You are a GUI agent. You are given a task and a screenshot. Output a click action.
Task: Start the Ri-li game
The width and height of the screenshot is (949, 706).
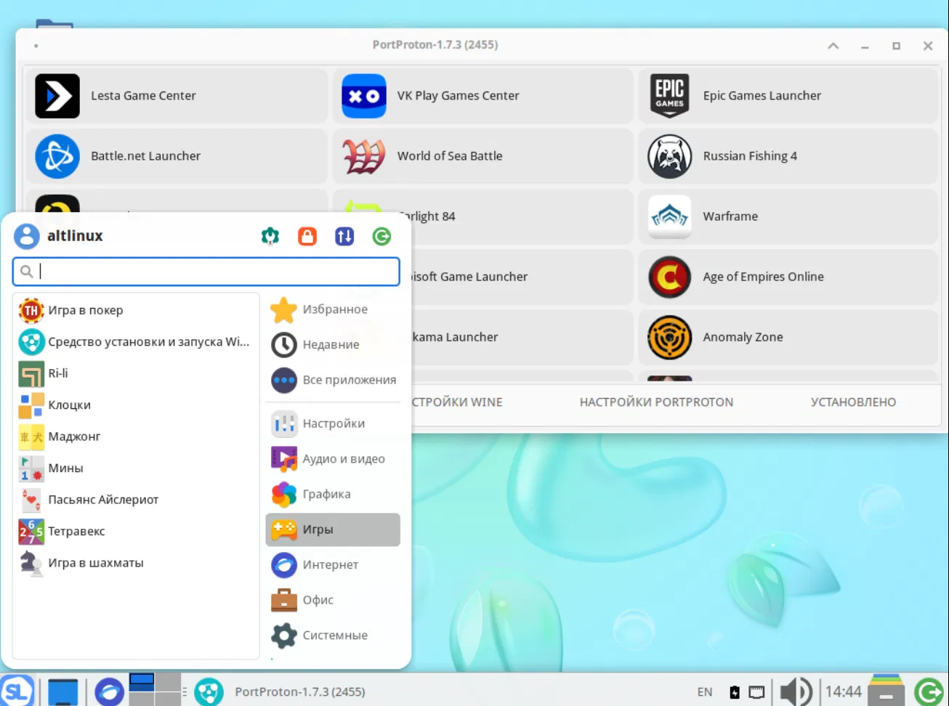[x=136, y=373]
